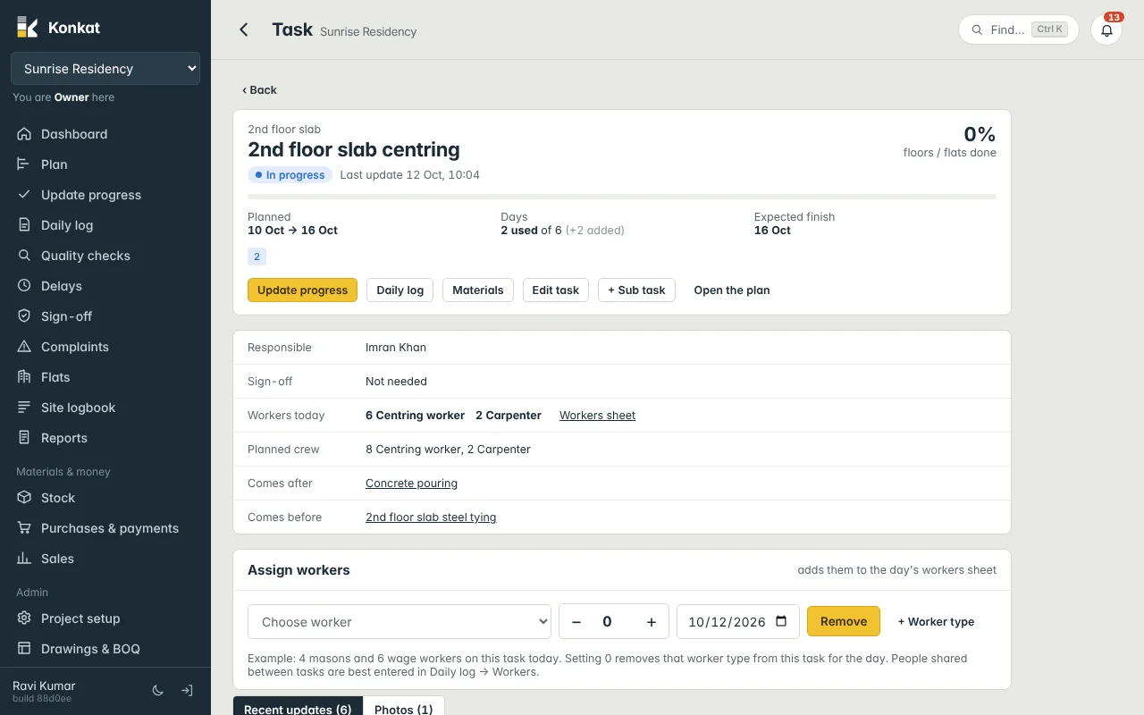Open Daily log from the sidebar
Screen dimensions: 1144x715
105,225
